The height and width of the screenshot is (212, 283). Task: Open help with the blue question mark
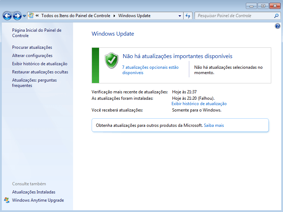click(x=277, y=26)
